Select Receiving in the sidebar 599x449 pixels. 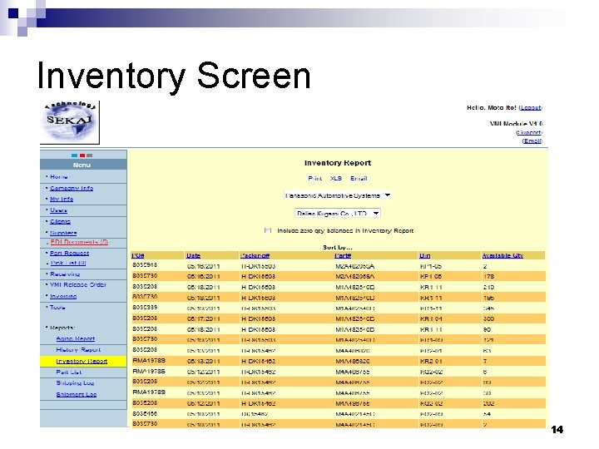(x=65, y=274)
